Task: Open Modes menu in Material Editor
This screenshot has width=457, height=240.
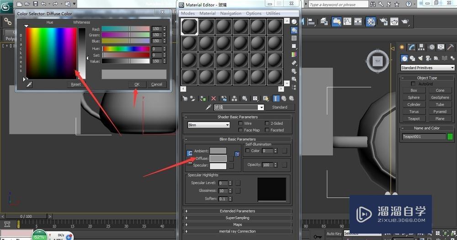Action: click(188, 13)
